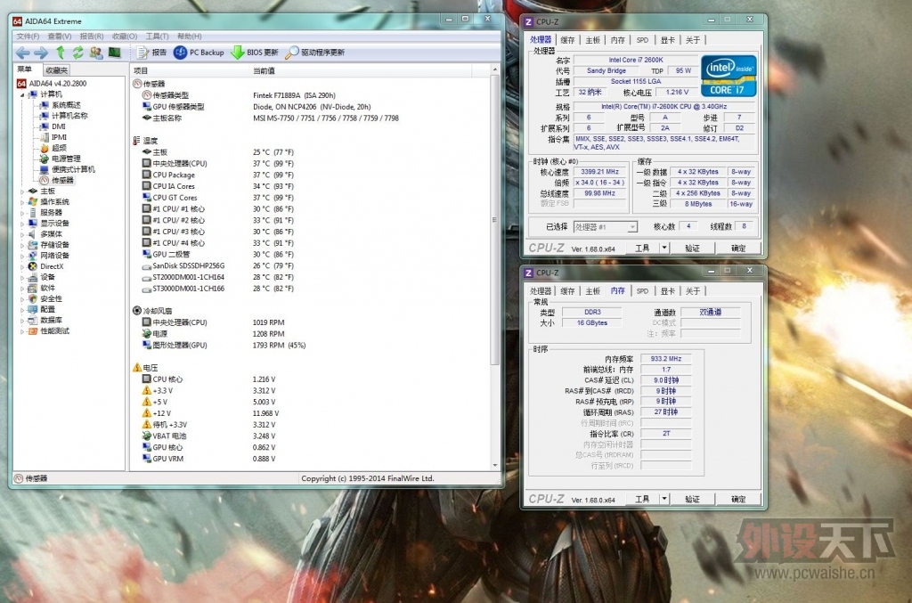Select the 传感器 tree item
912x603 pixels.
point(56,180)
